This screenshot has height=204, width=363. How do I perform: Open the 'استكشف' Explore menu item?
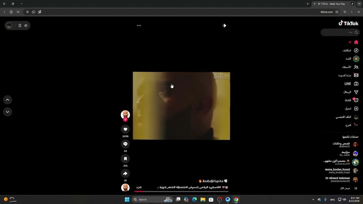347,50
